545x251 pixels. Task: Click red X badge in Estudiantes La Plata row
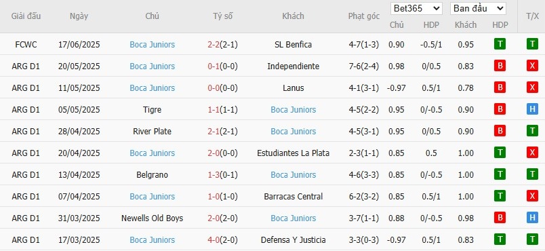(x=532, y=153)
